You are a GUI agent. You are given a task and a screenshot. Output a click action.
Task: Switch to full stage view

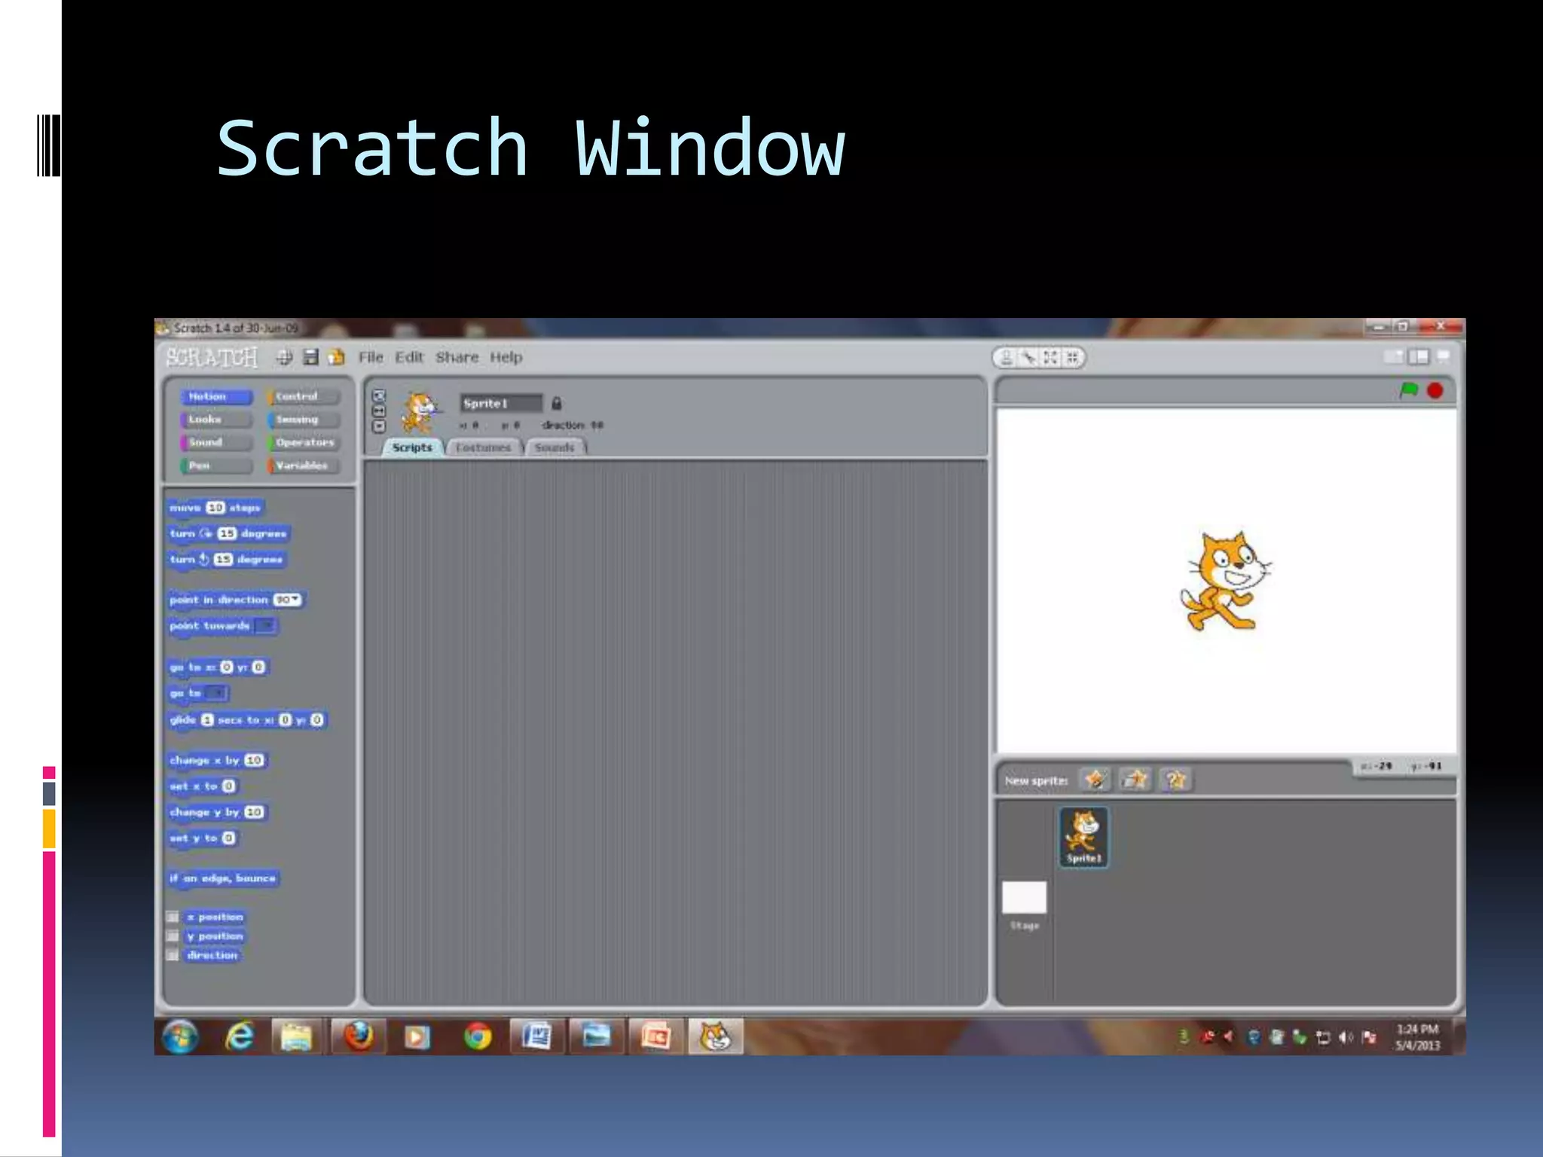coord(1419,357)
